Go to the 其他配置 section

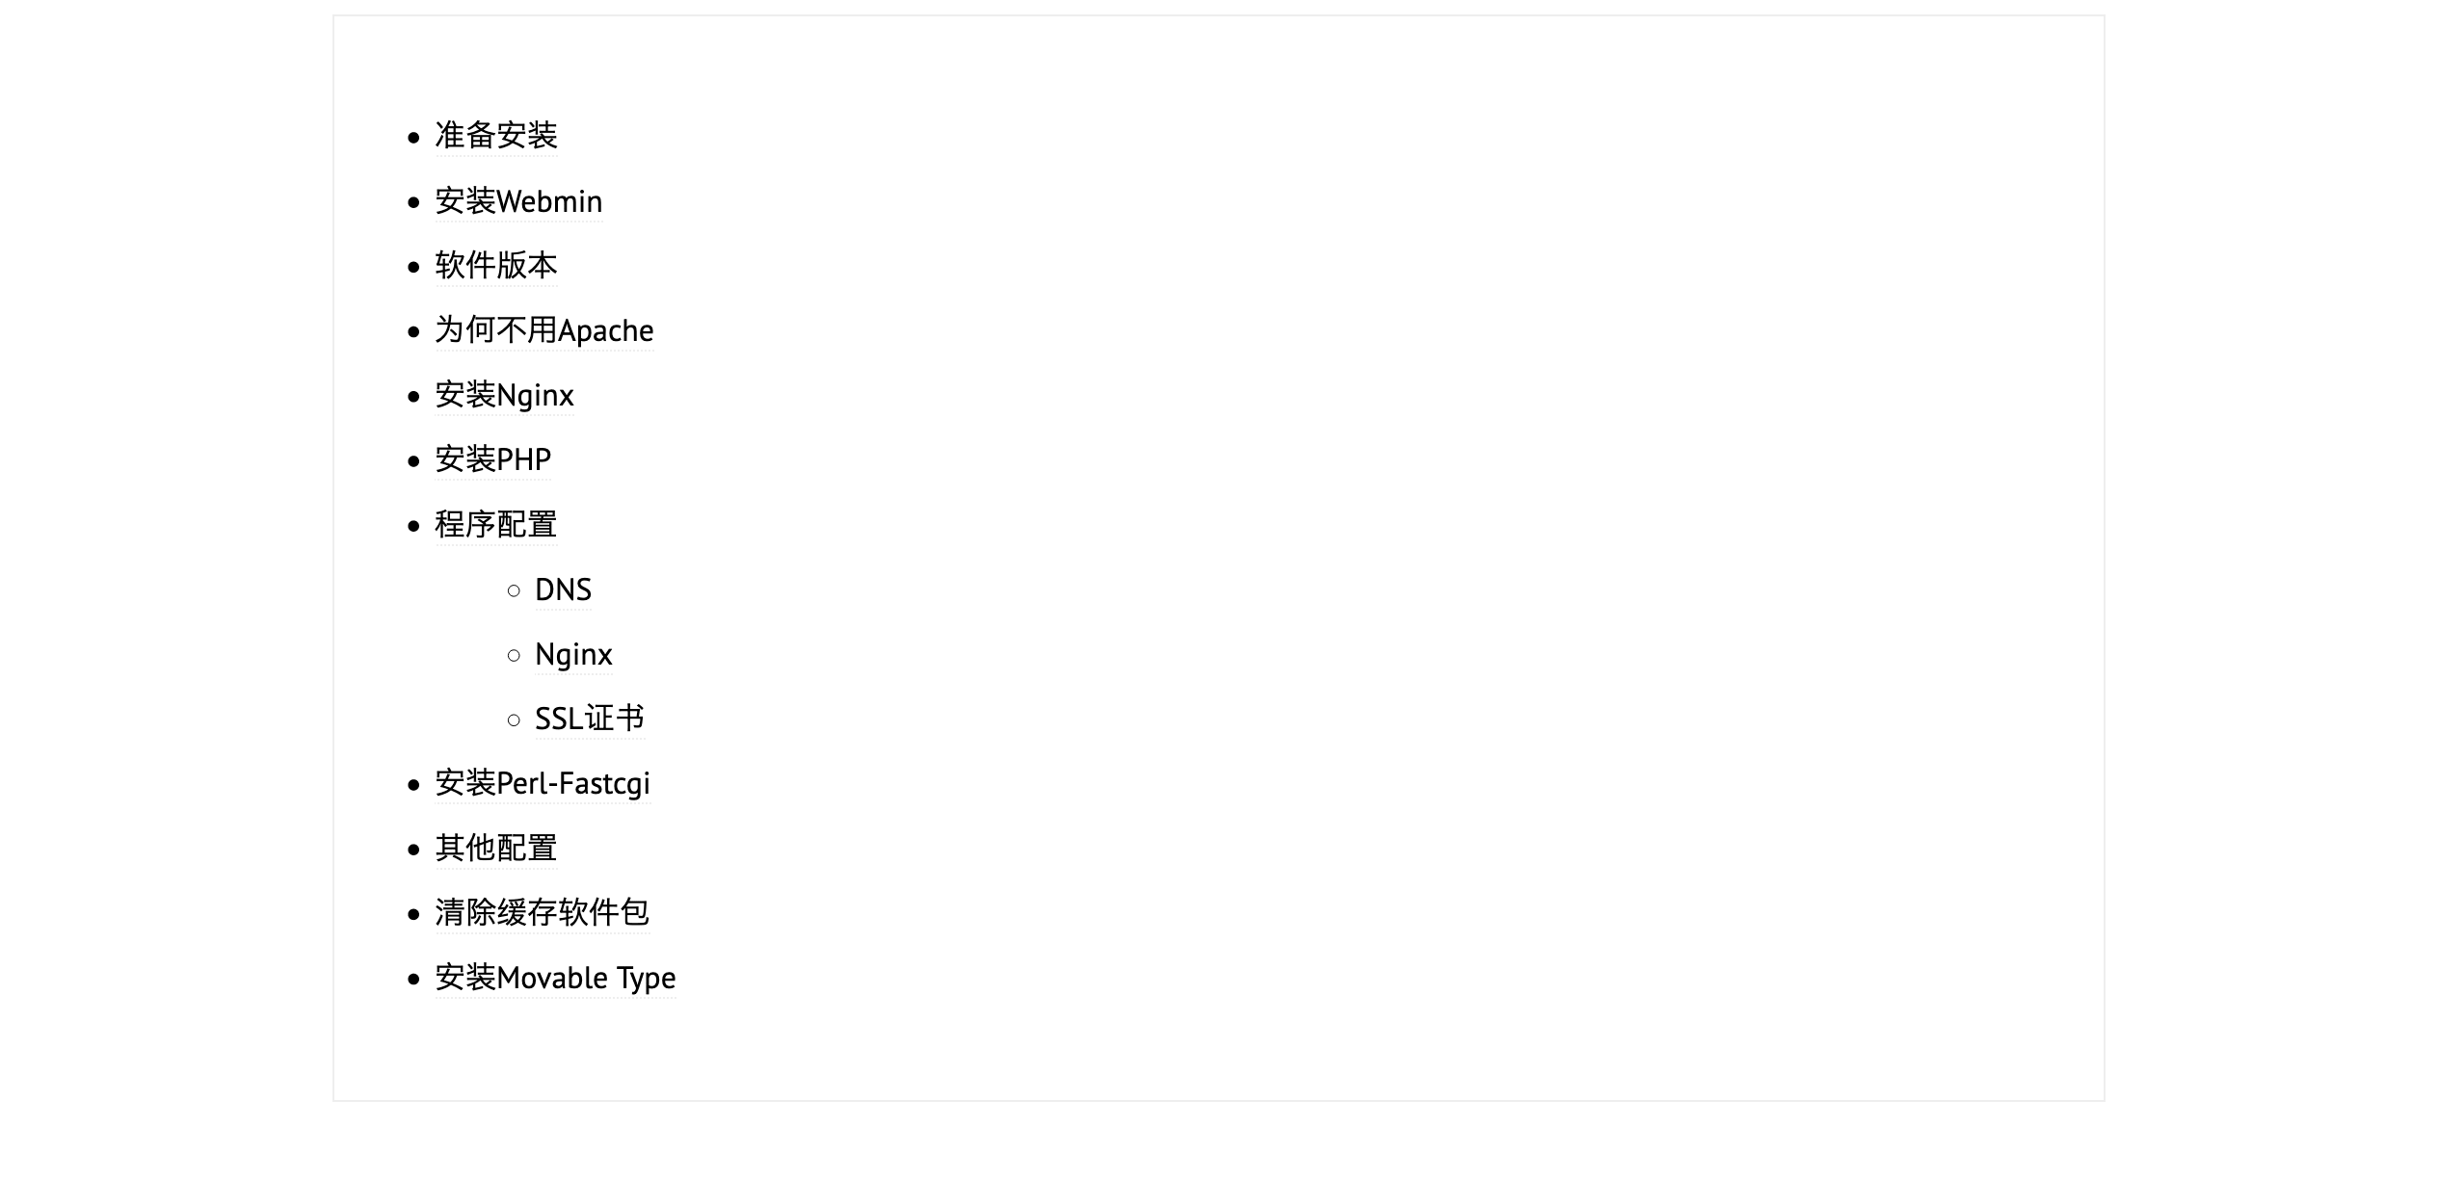[x=496, y=849]
